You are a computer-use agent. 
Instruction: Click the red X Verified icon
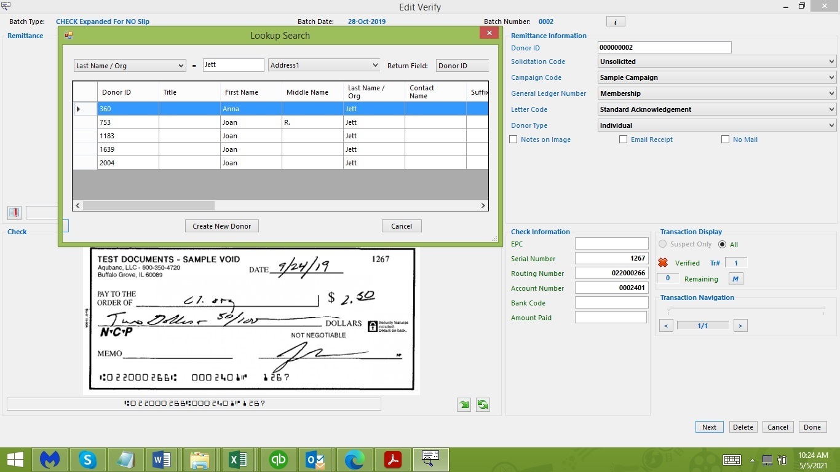tap(663, 263)
